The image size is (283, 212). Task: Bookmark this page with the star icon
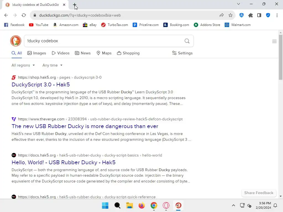pyautogui.click(x=230, y=15)
